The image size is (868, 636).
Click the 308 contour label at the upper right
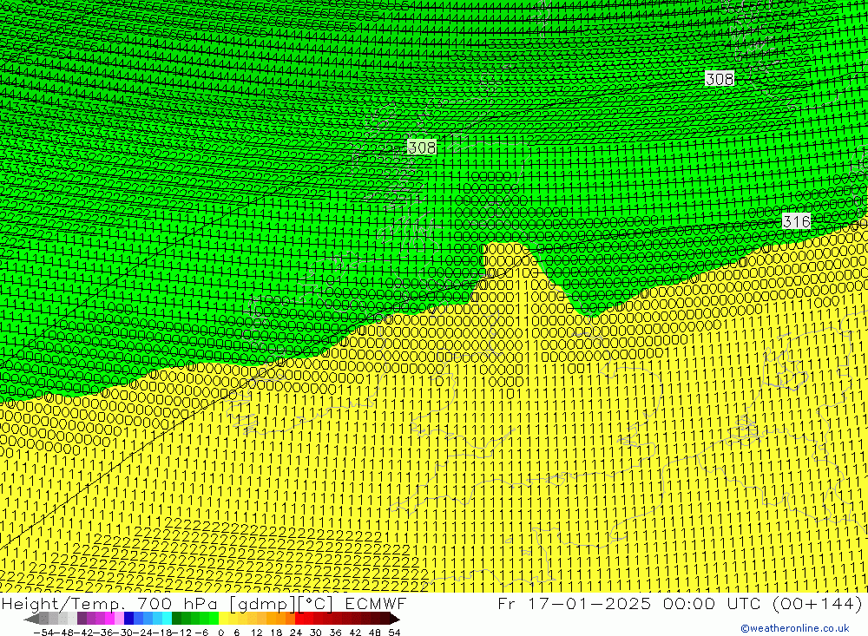click(x=720, y=79)
